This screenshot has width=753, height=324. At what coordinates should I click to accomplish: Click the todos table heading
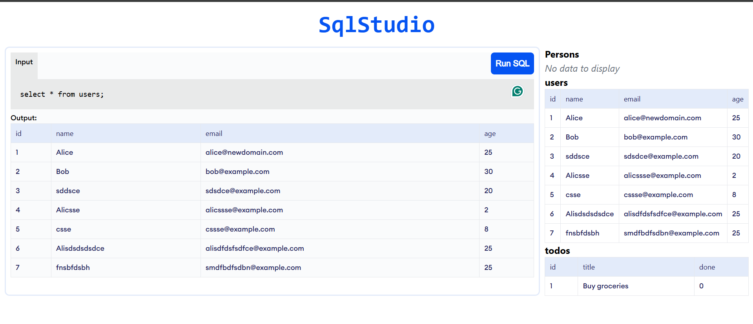[557, 251]
